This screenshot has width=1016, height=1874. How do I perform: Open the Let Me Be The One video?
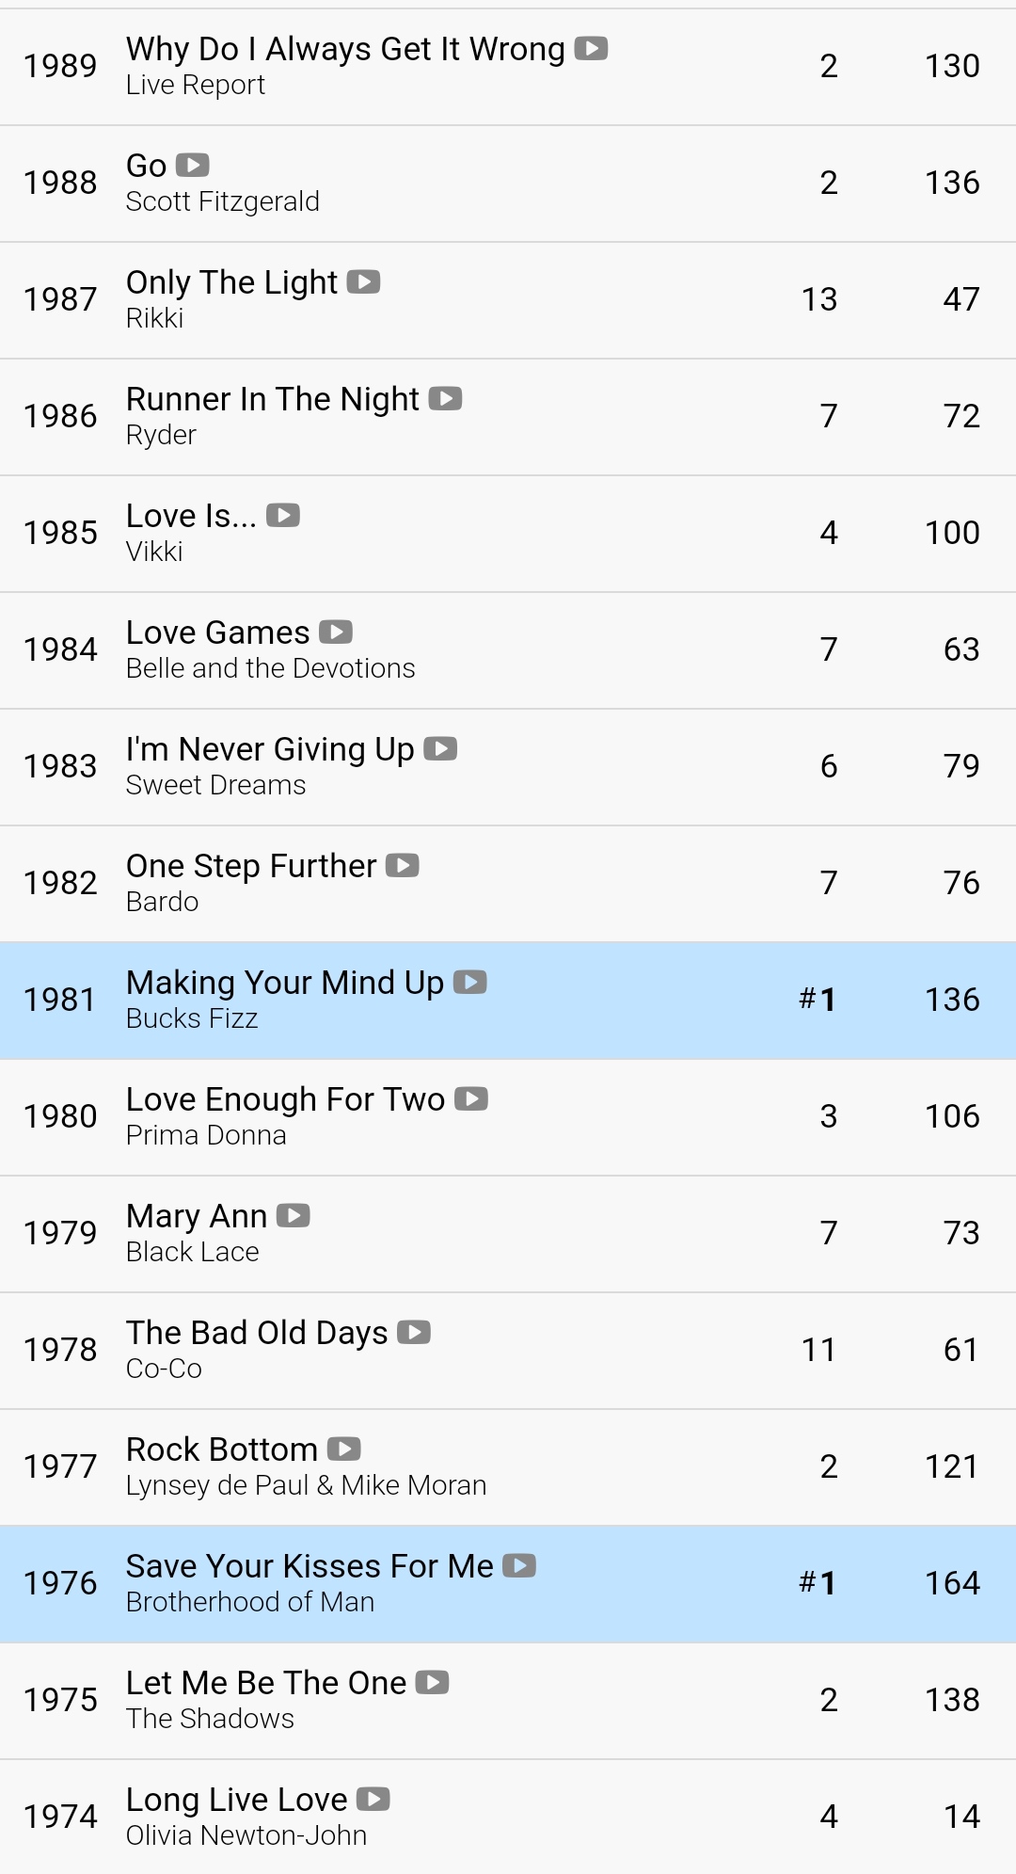point(433,1682)
